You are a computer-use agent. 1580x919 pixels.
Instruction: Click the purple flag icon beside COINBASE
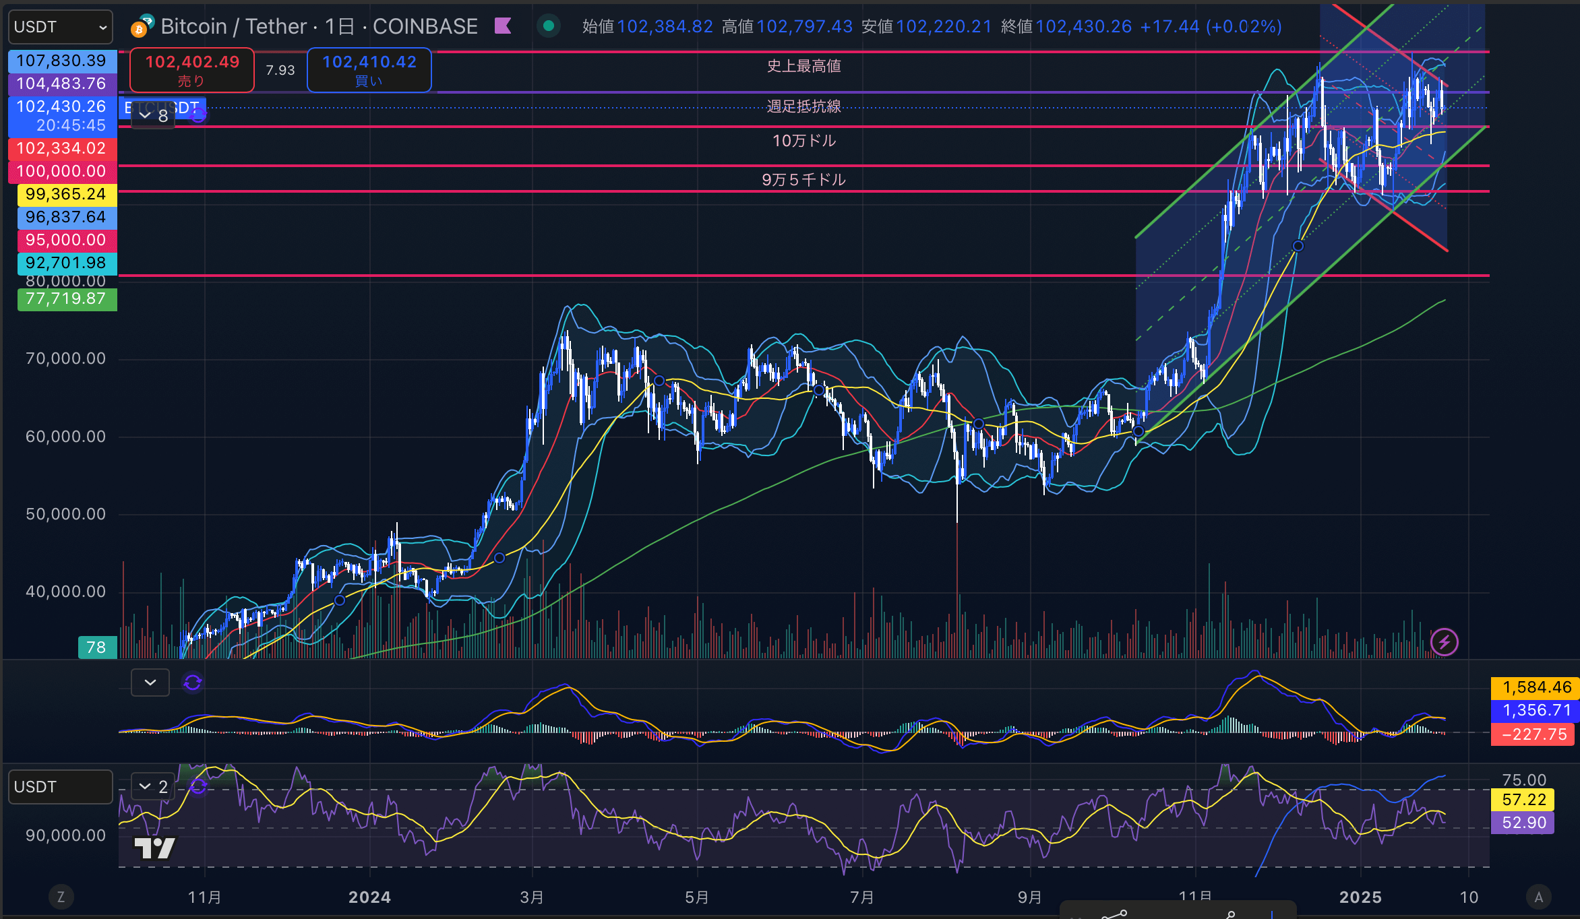[x=503, y=26]
